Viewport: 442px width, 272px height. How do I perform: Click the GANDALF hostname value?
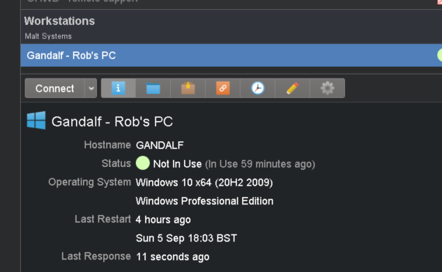[160, 145]
